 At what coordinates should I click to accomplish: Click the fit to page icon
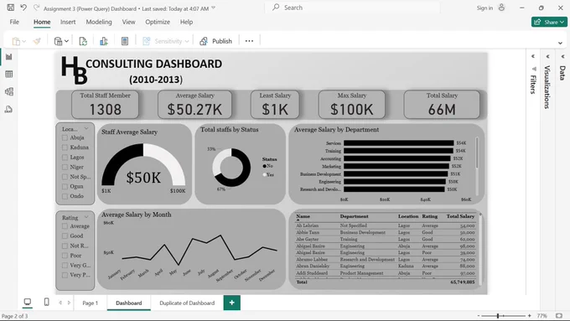click(x=559, y=315)
